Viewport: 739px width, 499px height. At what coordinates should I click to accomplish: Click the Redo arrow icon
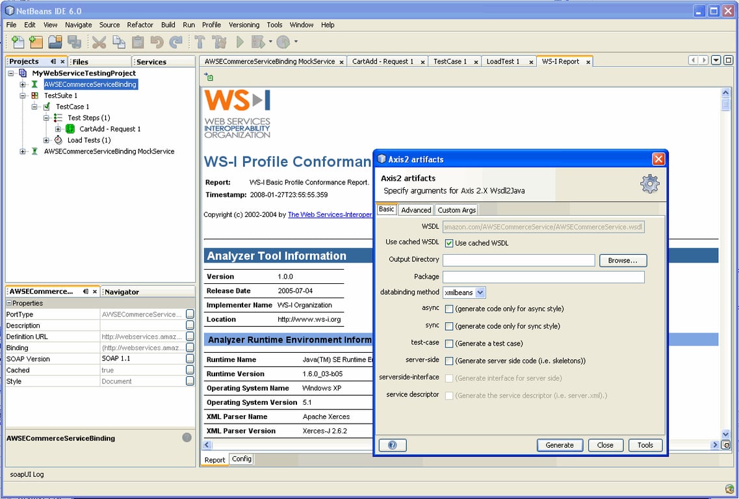point(175,42)
